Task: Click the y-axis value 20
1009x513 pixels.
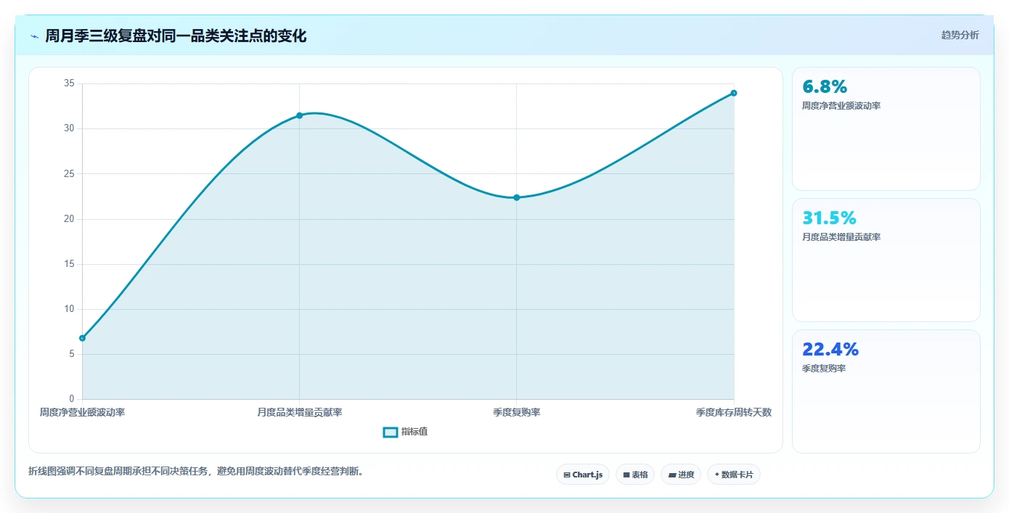Action: click(x=70, y=219)
